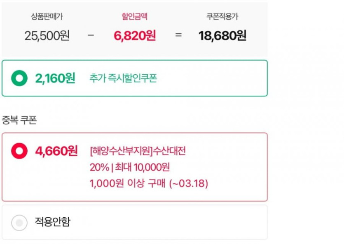This screenshot has width=344, height=244.
Task: Click the red 할인금액 label
Action: pyautogui.click(x=134, y=17)
